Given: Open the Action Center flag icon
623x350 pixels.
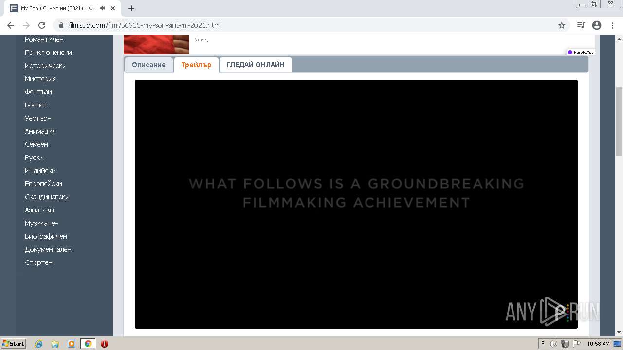Looking at the screenshot, I should pyautogui.click(x=577, y=344).
